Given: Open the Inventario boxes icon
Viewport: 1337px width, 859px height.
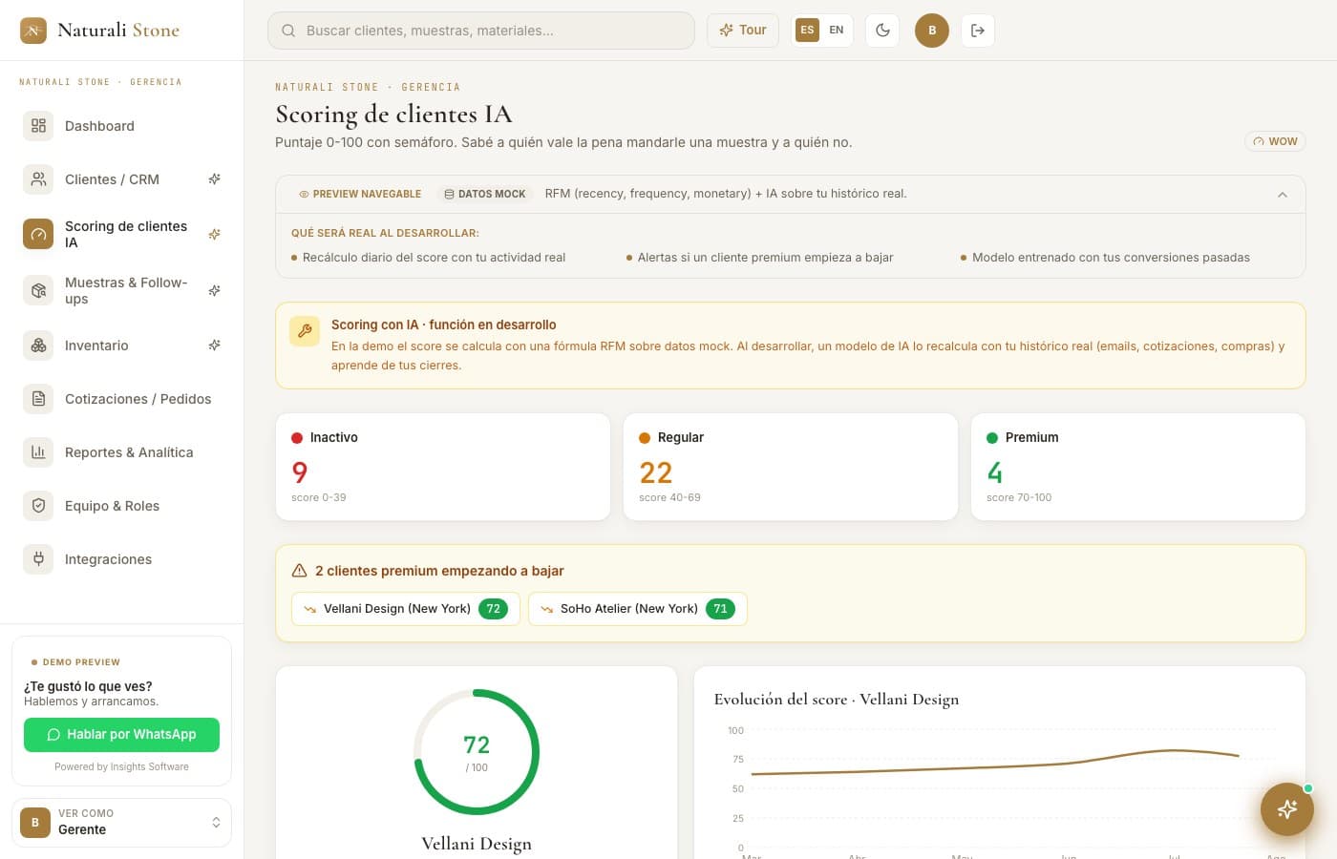Looking at the screenshot, I should (38, 346).
